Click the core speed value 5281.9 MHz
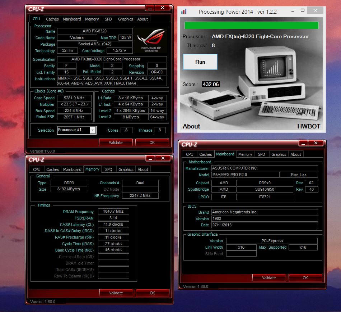Image resolution: width=341 pixels, height=312 pixels. 74,98
